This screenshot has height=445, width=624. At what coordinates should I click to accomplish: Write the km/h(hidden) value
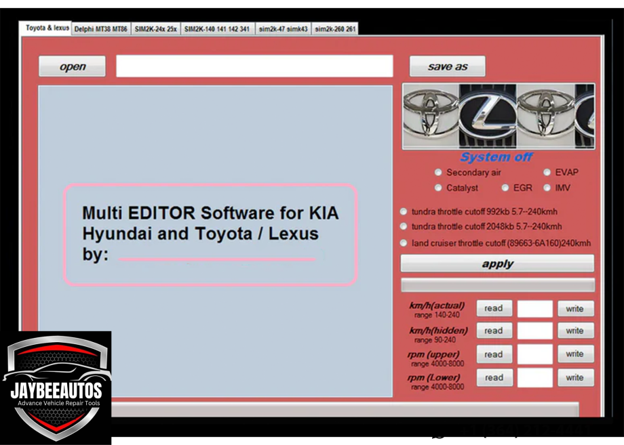click(575, 331)
